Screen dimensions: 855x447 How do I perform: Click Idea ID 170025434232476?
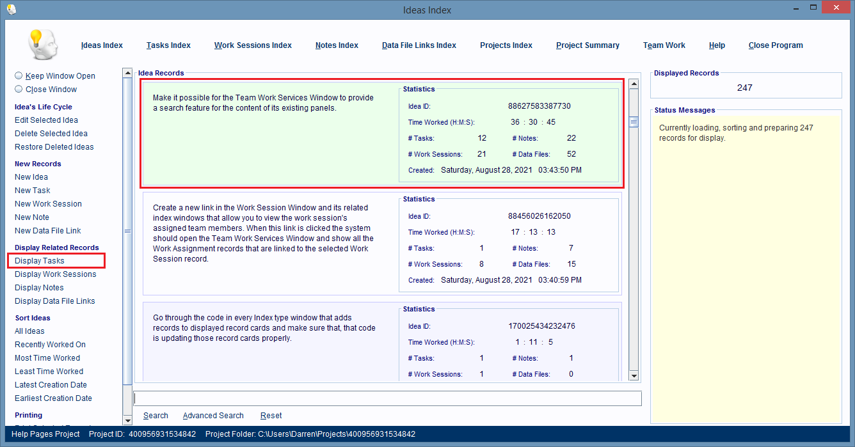(541, 326)
